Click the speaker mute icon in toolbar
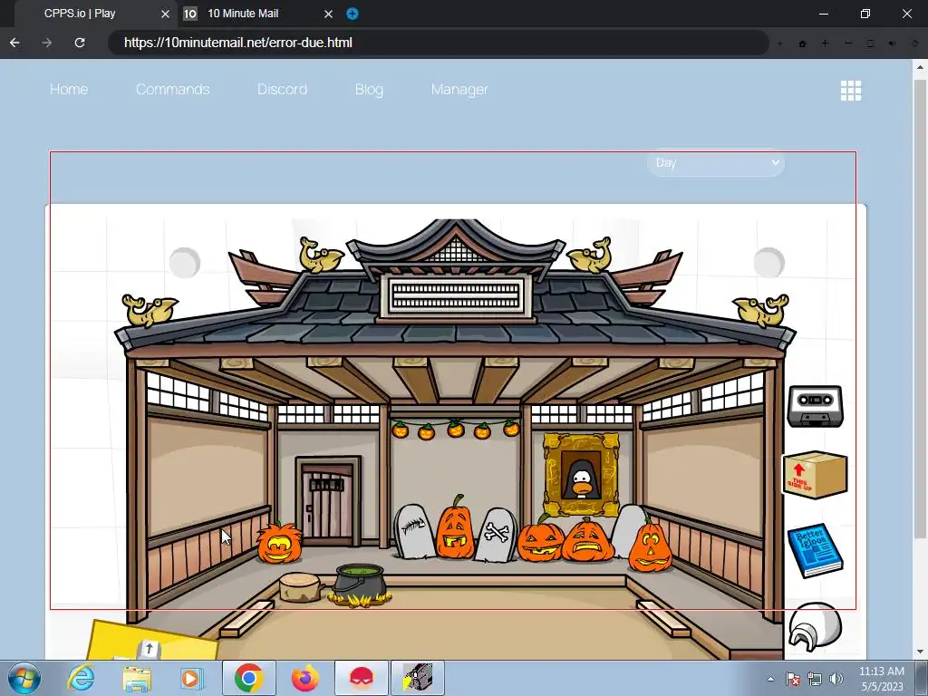This screenshot has width=928, height=696. pos(892,43)
